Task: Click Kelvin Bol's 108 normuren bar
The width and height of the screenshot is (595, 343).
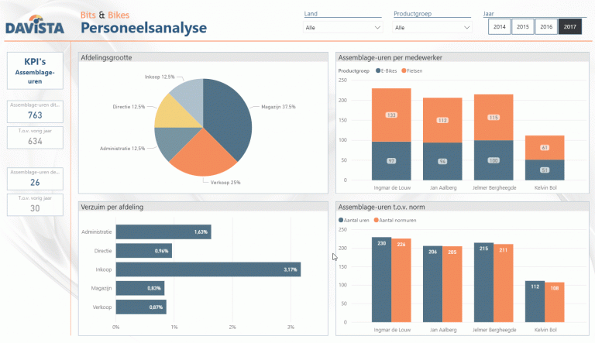Action: coord(555,303)
